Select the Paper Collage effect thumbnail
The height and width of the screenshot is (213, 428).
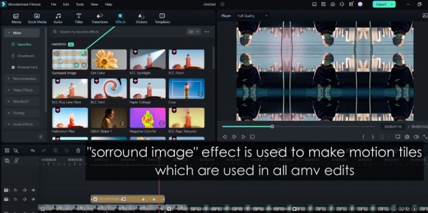148,88
